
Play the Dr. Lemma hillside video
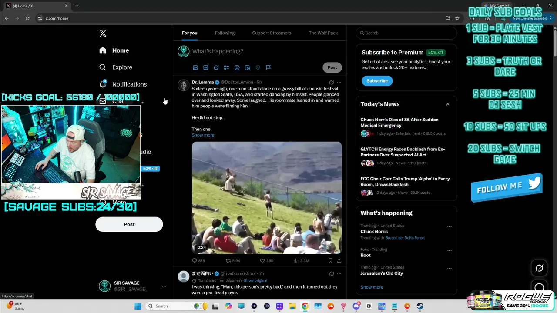(x=267, y=198)
